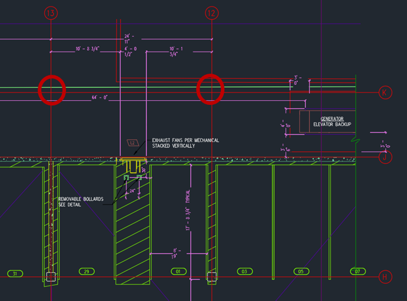Select the yellow exhaust fan symbol

coord(133,161)
